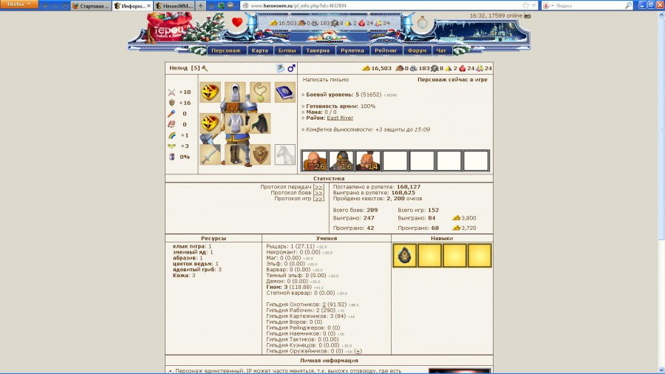Click the first empty army slot
Screen dimensions: 665x374
(395, 160)
